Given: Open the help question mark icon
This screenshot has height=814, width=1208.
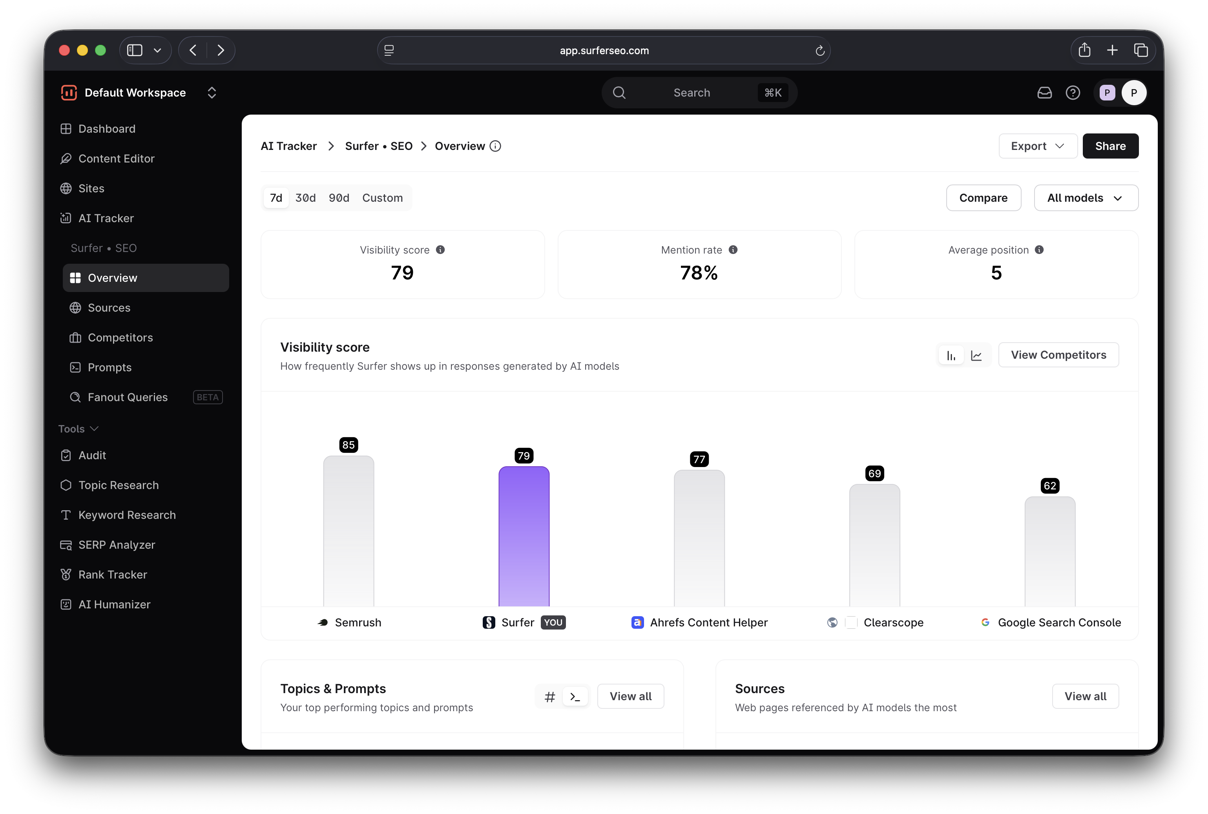Looking at the screenshot, I should (1073, 93).
